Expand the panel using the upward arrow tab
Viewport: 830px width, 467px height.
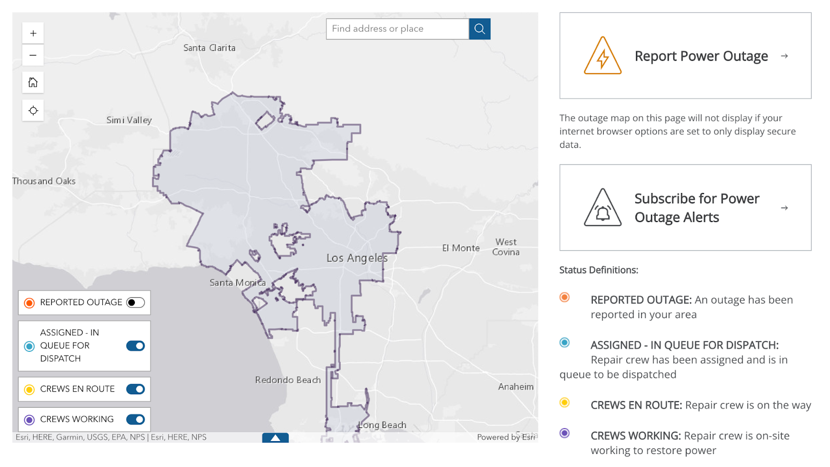275,438
